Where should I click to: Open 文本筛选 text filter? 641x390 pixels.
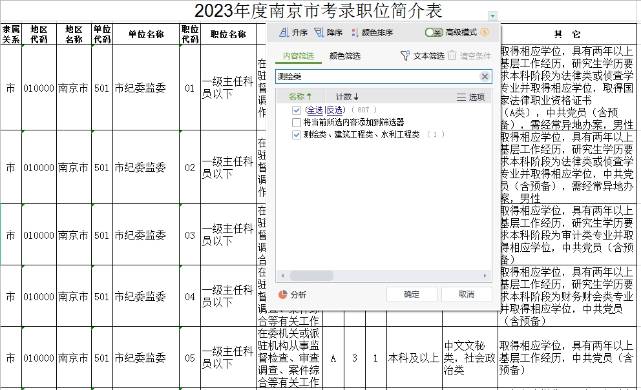(x=423, y=56)
